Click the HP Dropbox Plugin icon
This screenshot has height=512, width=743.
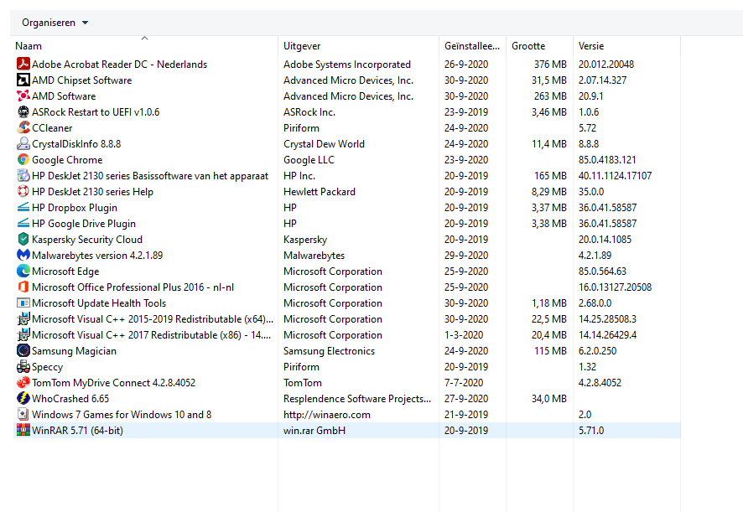click(23, 208)
